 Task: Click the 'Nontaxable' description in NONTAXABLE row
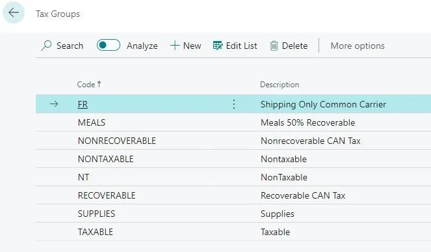click(x=283, y=159)
